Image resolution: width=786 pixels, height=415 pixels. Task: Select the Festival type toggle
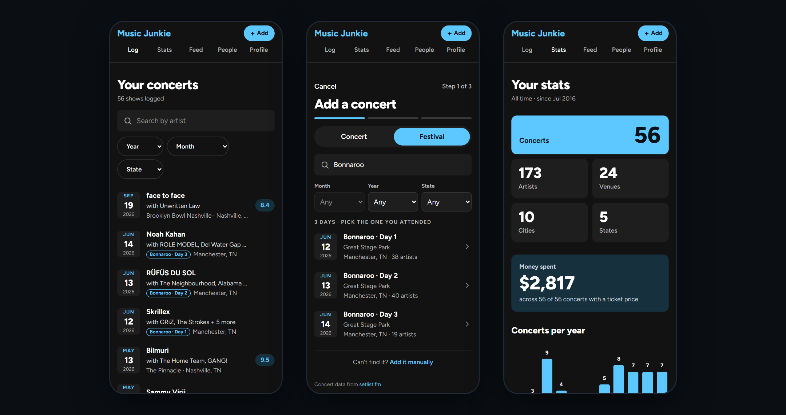(x=432, y=137)
